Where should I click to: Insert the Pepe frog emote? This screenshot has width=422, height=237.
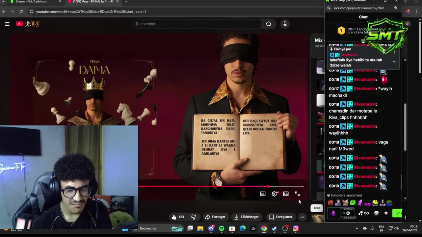(x=389, y=203)
